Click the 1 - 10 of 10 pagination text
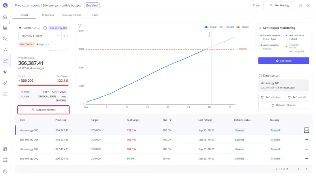 pos(282,169)
